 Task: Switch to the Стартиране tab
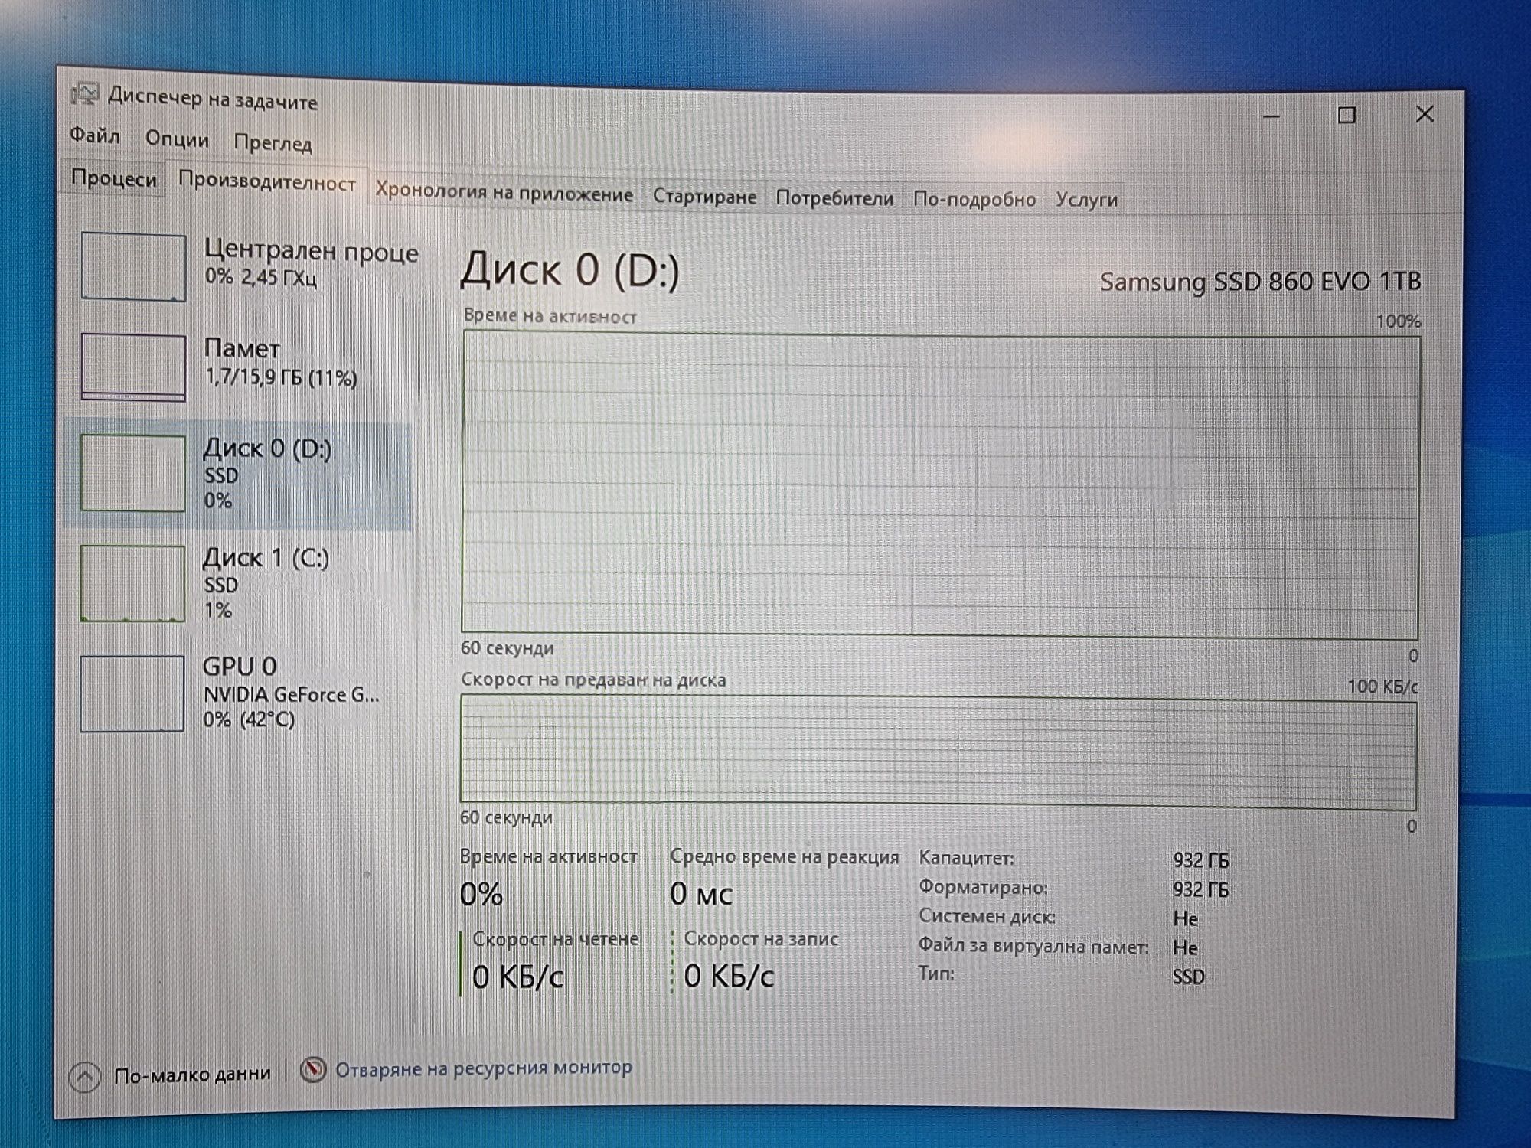pyautogui.click(x=704, y=197)
